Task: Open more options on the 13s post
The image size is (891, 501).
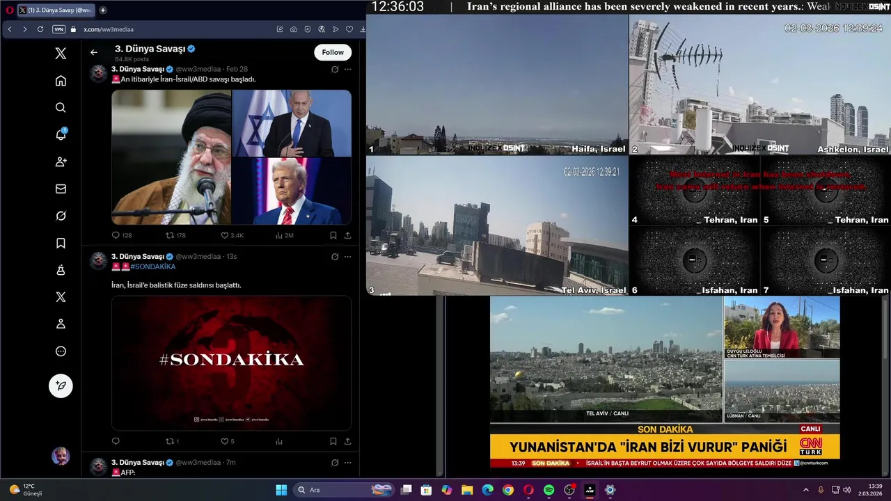Action: (x=347, y=257)
